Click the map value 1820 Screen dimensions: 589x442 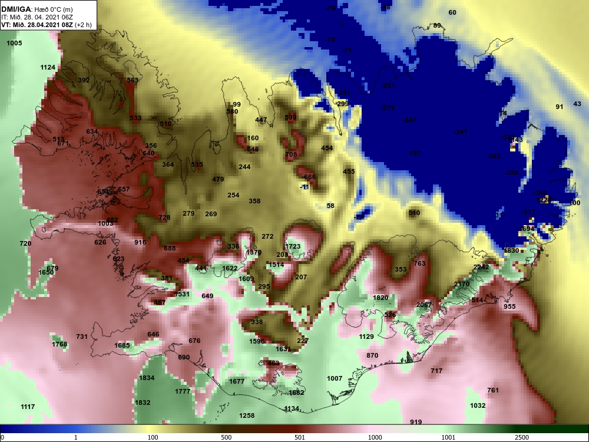point(380,298)
